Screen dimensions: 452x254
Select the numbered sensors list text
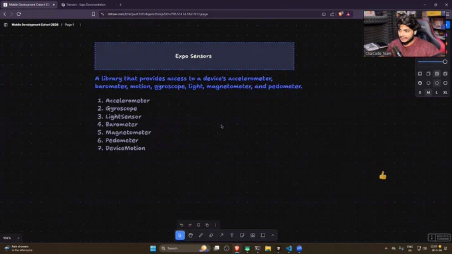coord(124,124)
